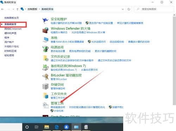Click the chevron after 控制面板 in breadcrumb
The image size is (176, 131).
pyautogui.click(x=39, y=9)
